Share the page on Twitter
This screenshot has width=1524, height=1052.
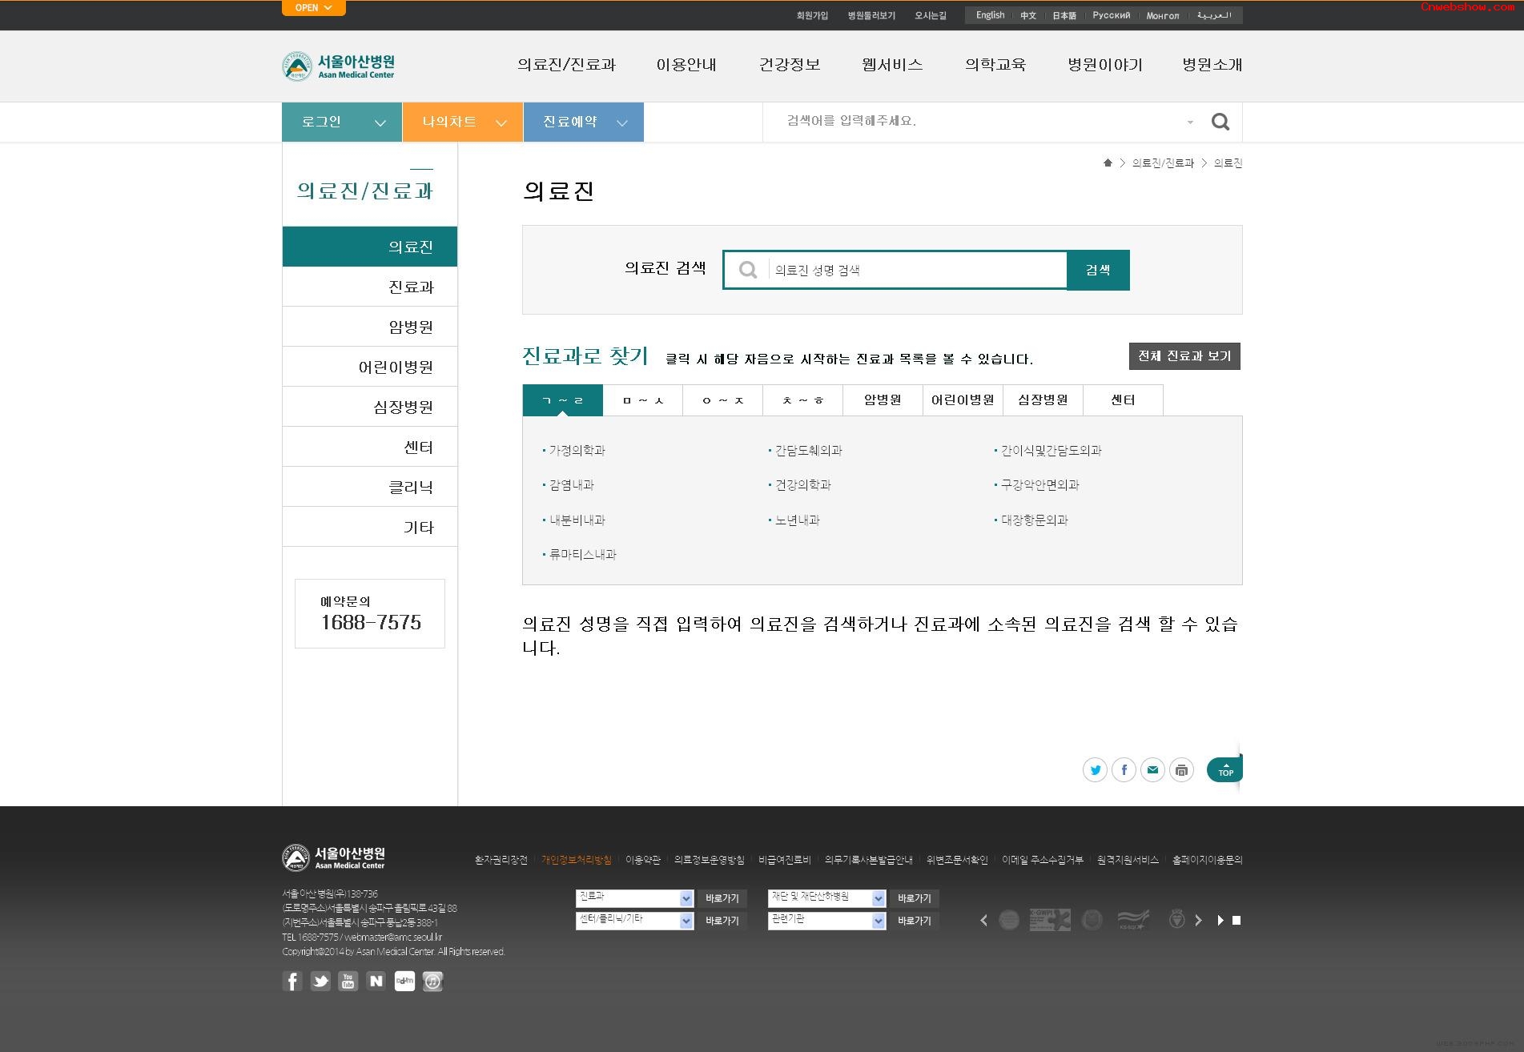(x=1095, y=770)
